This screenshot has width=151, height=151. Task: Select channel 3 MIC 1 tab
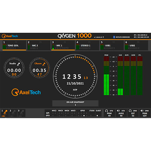coord(63,45)
